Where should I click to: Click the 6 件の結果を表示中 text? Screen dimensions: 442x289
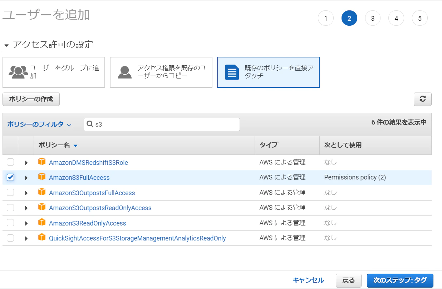coord(399,122)
